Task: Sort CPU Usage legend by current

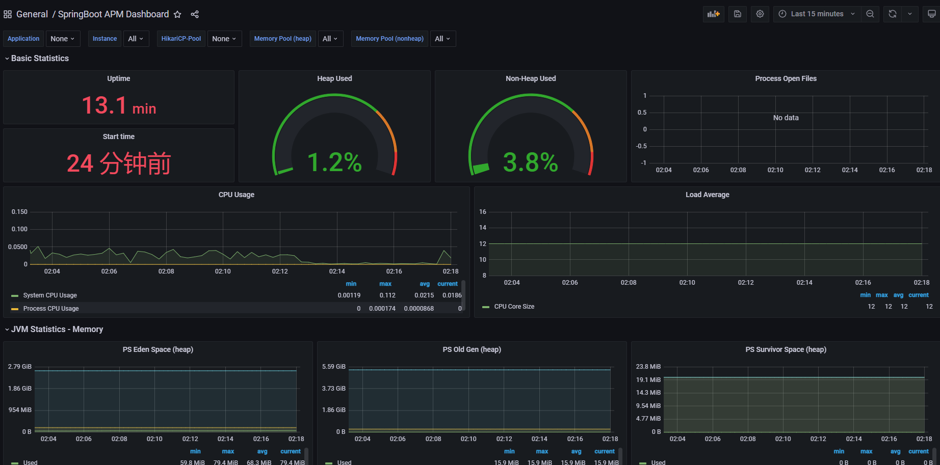Action: pyautogui.click(x=448, y=284)
